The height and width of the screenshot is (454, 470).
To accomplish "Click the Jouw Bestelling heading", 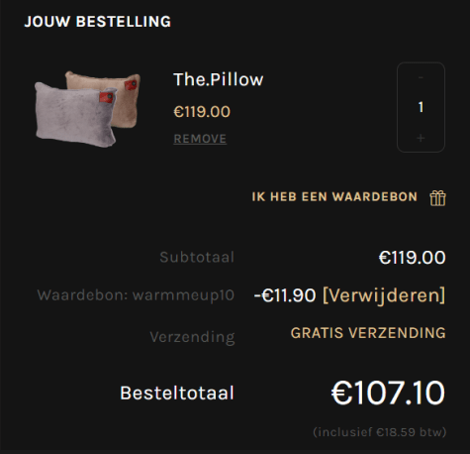I will point(98,22).
